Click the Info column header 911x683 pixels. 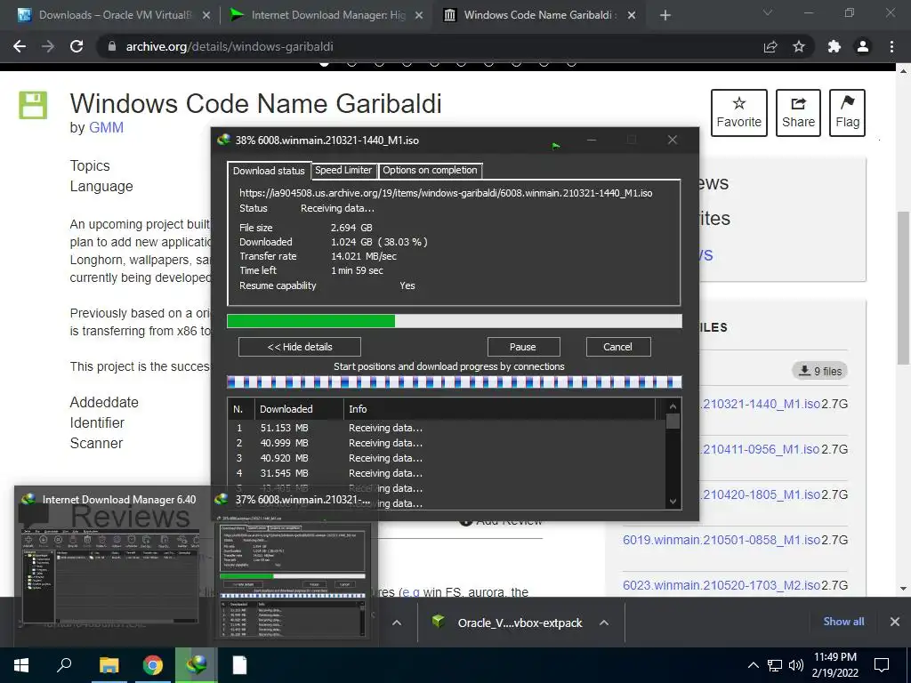pos(500,409)
